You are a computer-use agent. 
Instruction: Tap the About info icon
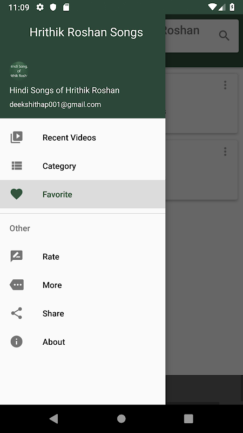pos(17,342)
